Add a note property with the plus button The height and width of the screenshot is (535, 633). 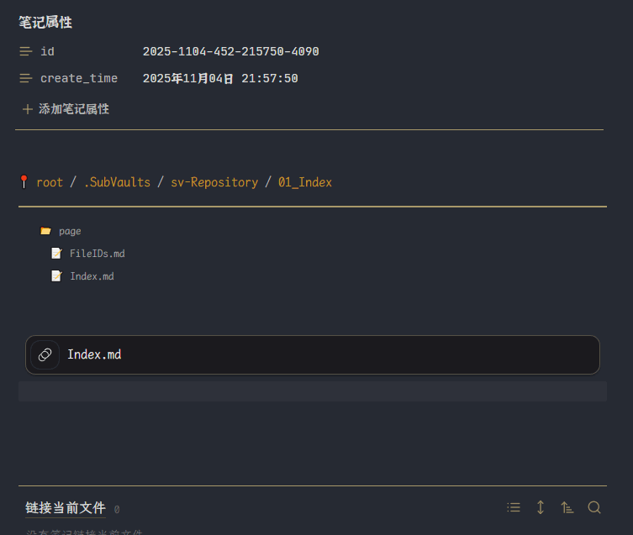point(28,109)
